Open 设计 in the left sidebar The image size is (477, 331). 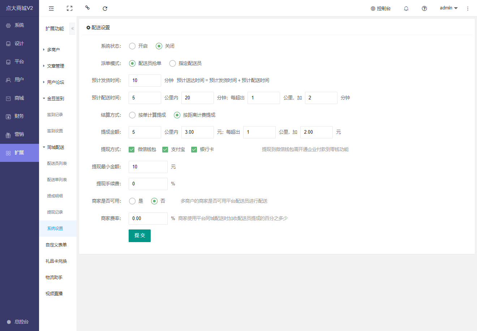[x=20, y=43]
